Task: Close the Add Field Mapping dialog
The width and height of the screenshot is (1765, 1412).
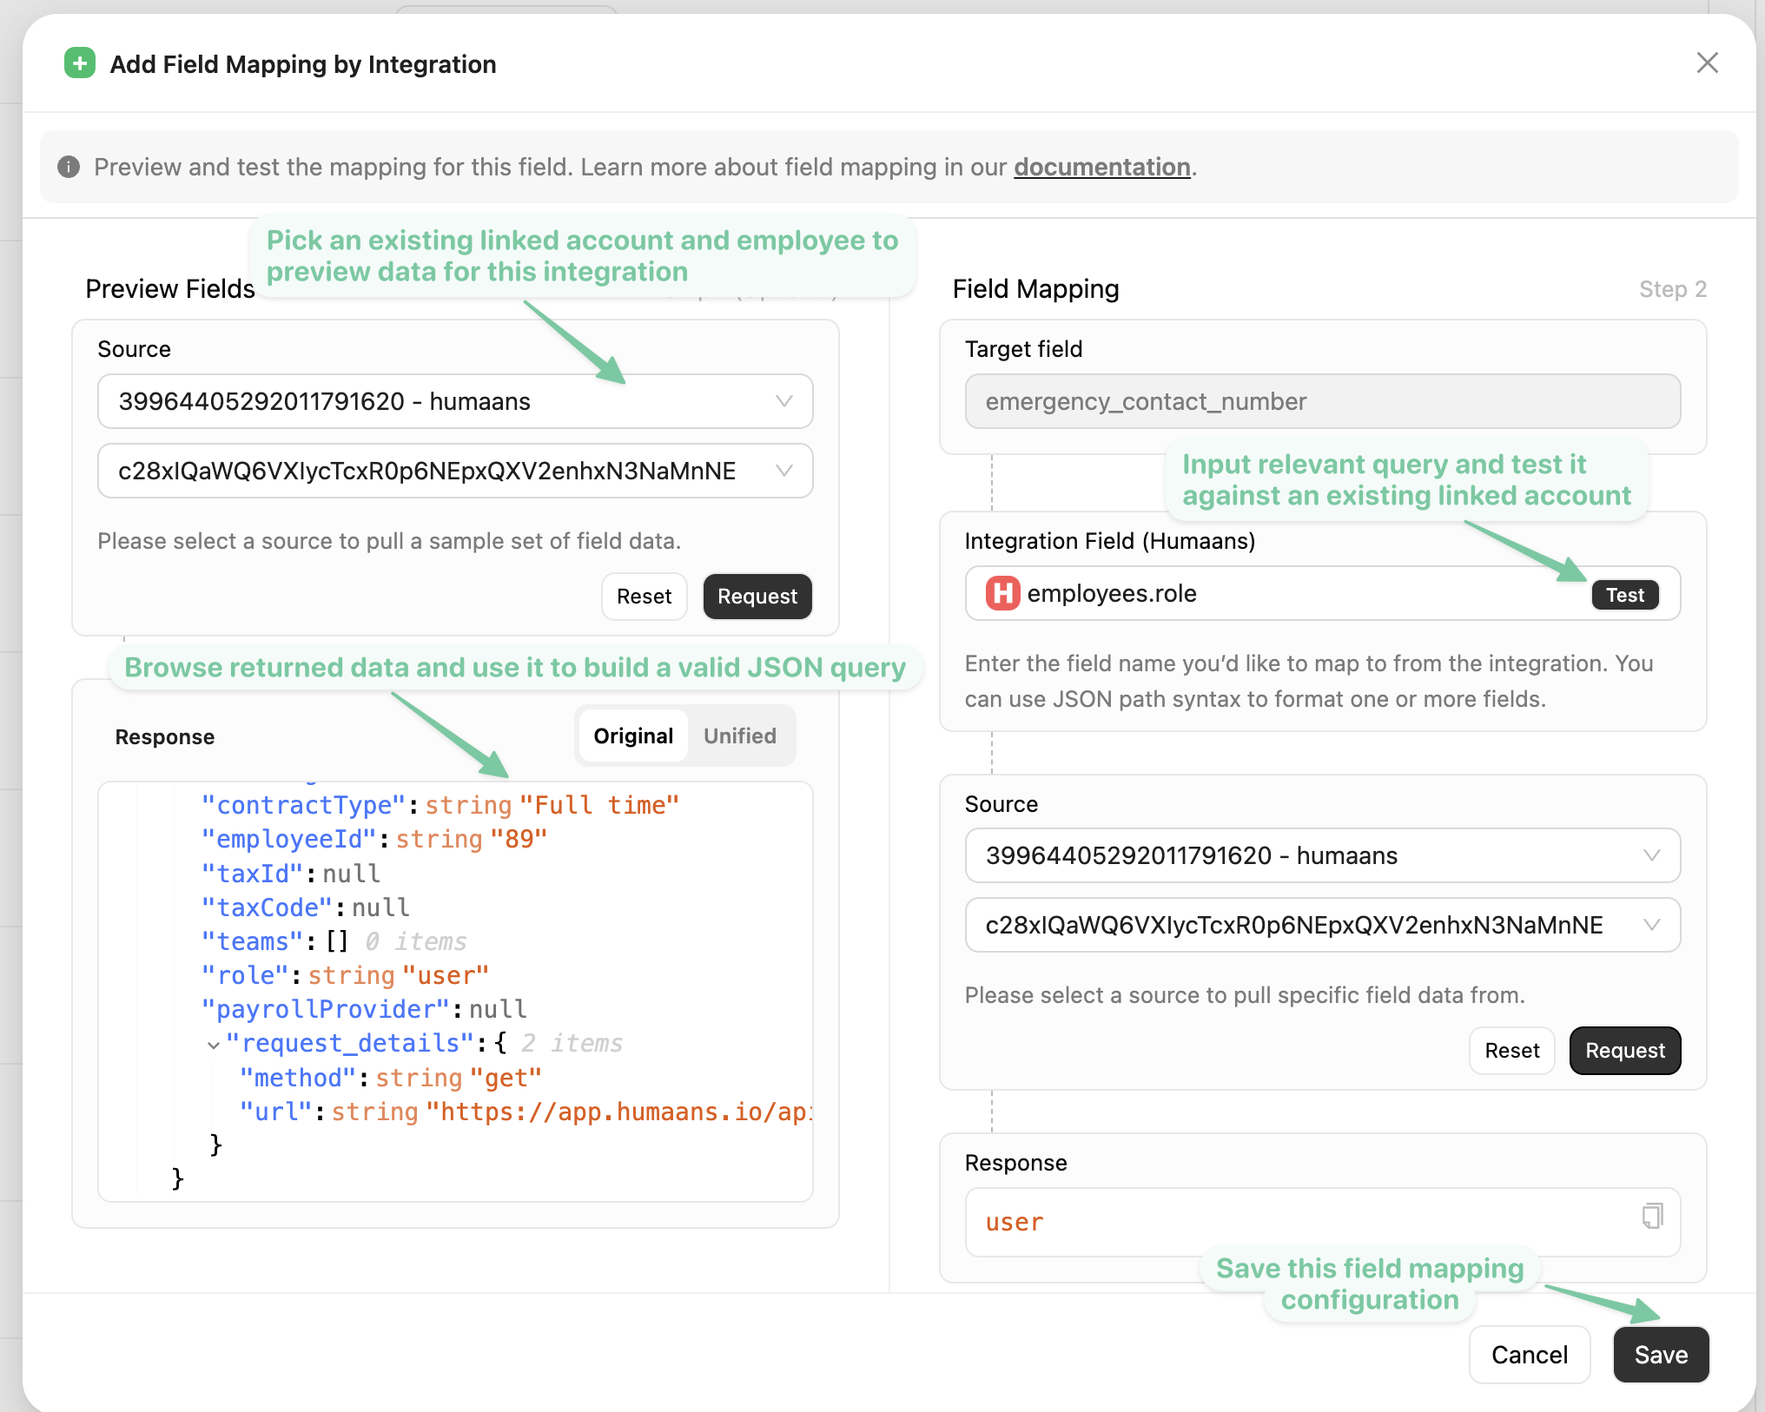Action: point(1707,63)
